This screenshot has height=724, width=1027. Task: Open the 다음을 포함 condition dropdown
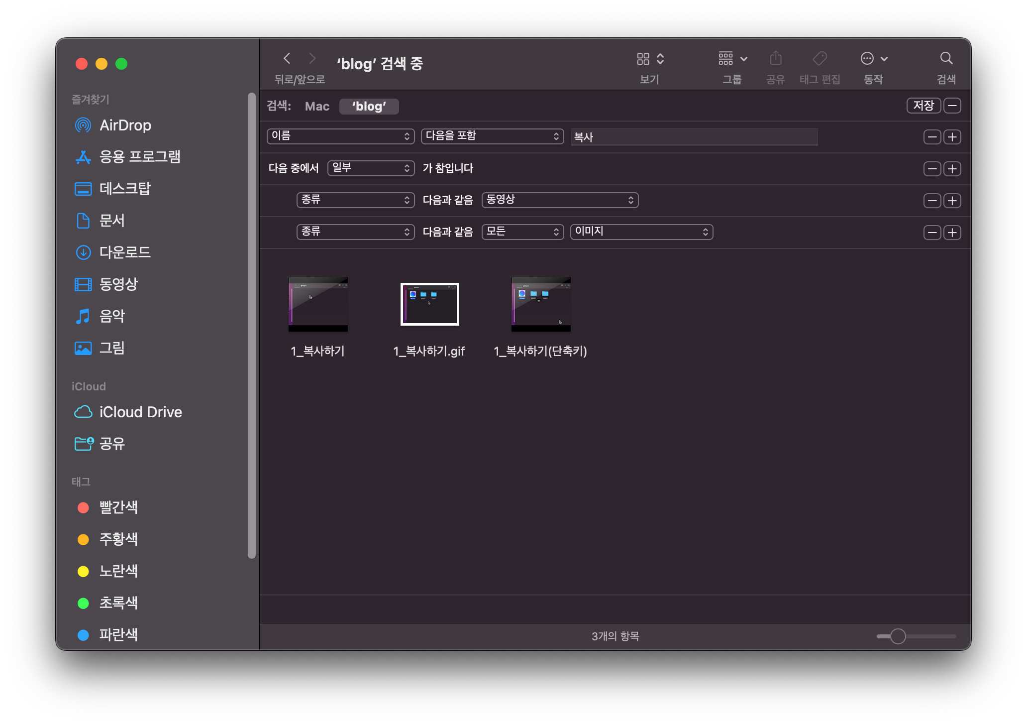click(x=492, y=136)
